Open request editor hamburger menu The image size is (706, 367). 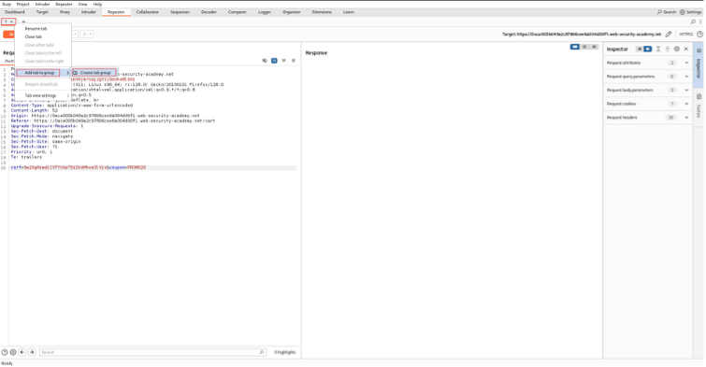pos(294,61)
